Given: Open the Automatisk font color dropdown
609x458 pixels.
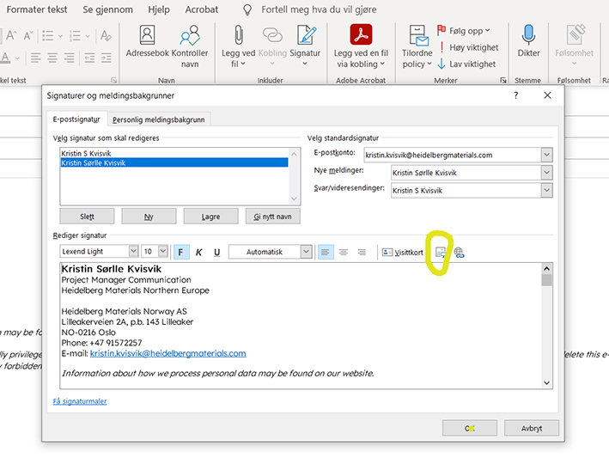Looking at the screenshot, I should point(306,252).
